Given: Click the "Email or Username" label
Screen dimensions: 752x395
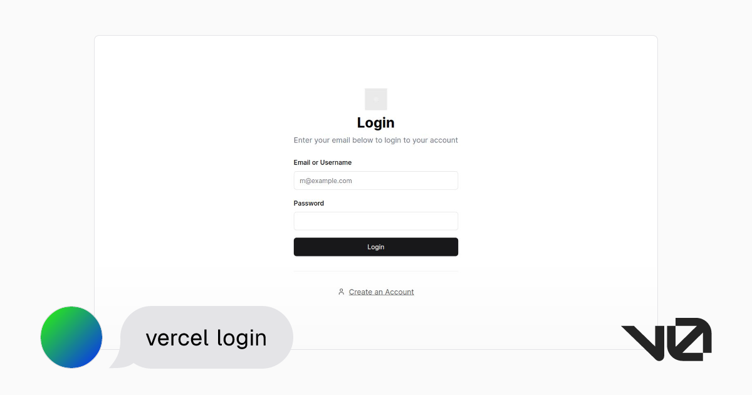Looking at the screenshot, I should [x=323, y=162].
